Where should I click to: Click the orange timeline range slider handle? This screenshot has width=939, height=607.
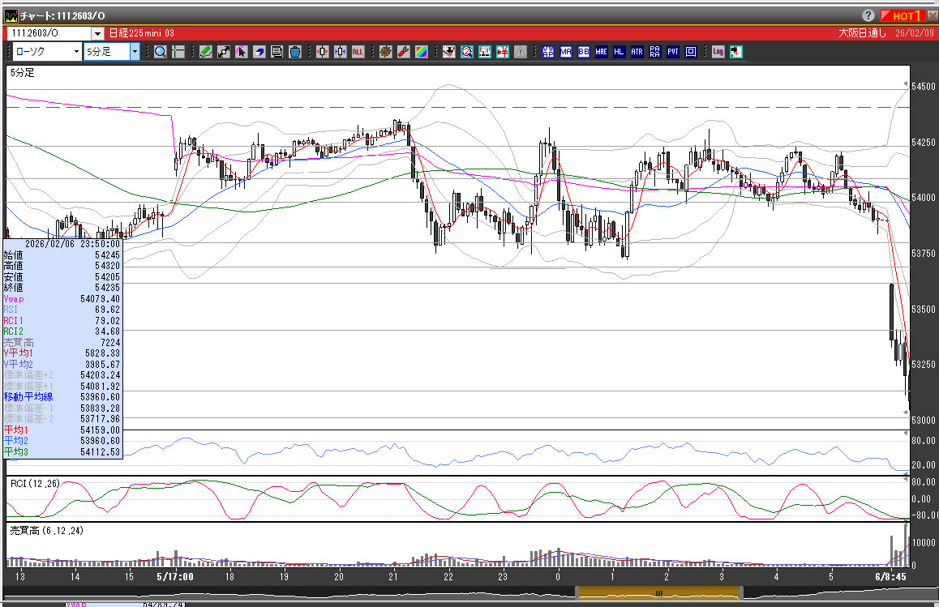pos(658,593)
